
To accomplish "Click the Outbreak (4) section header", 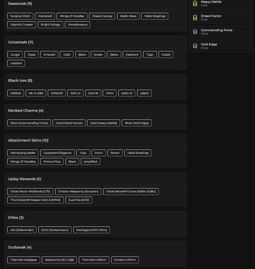I will point(20,247).
